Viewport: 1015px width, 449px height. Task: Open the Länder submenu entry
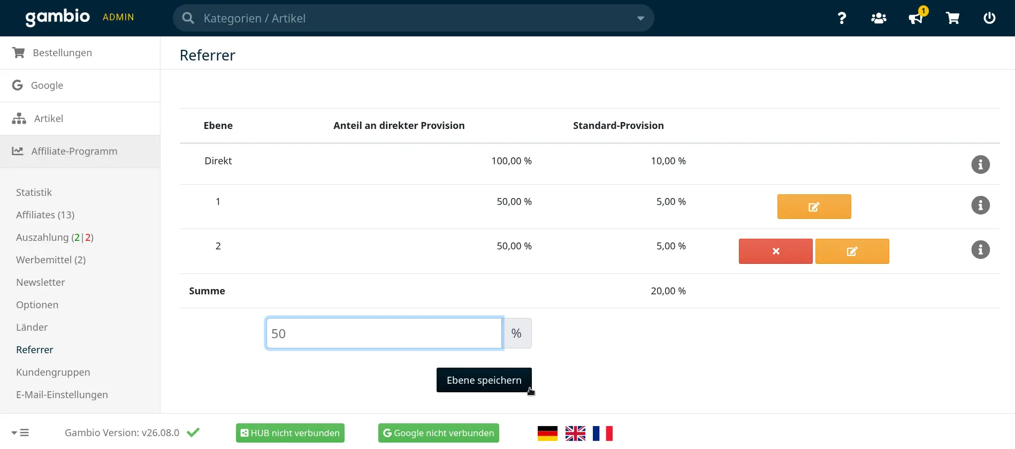tap(32, 327)
